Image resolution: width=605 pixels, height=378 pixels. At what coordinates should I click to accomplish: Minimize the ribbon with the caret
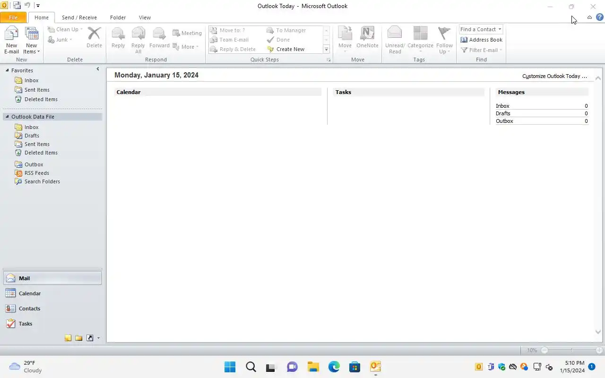click(589, 17)
